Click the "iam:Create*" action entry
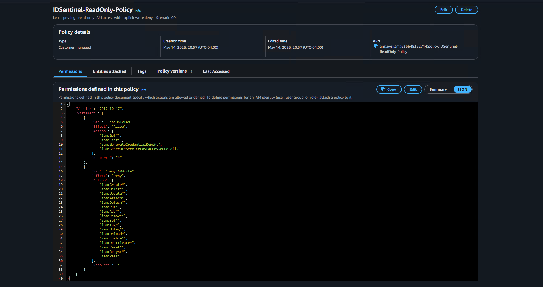Screen dimensions: 543x287 [113, 185]
